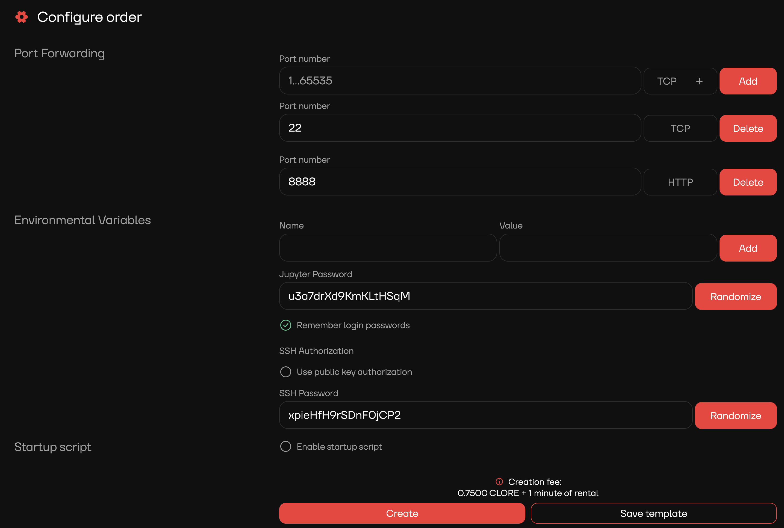Click the plus icon in the TCP selector
This screenshot has height=528, width=784.
pos(699,81)
